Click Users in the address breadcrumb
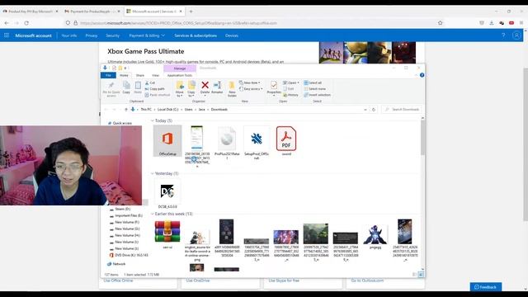The height and width of the screenshot is (297, 528). pos(189,110)
